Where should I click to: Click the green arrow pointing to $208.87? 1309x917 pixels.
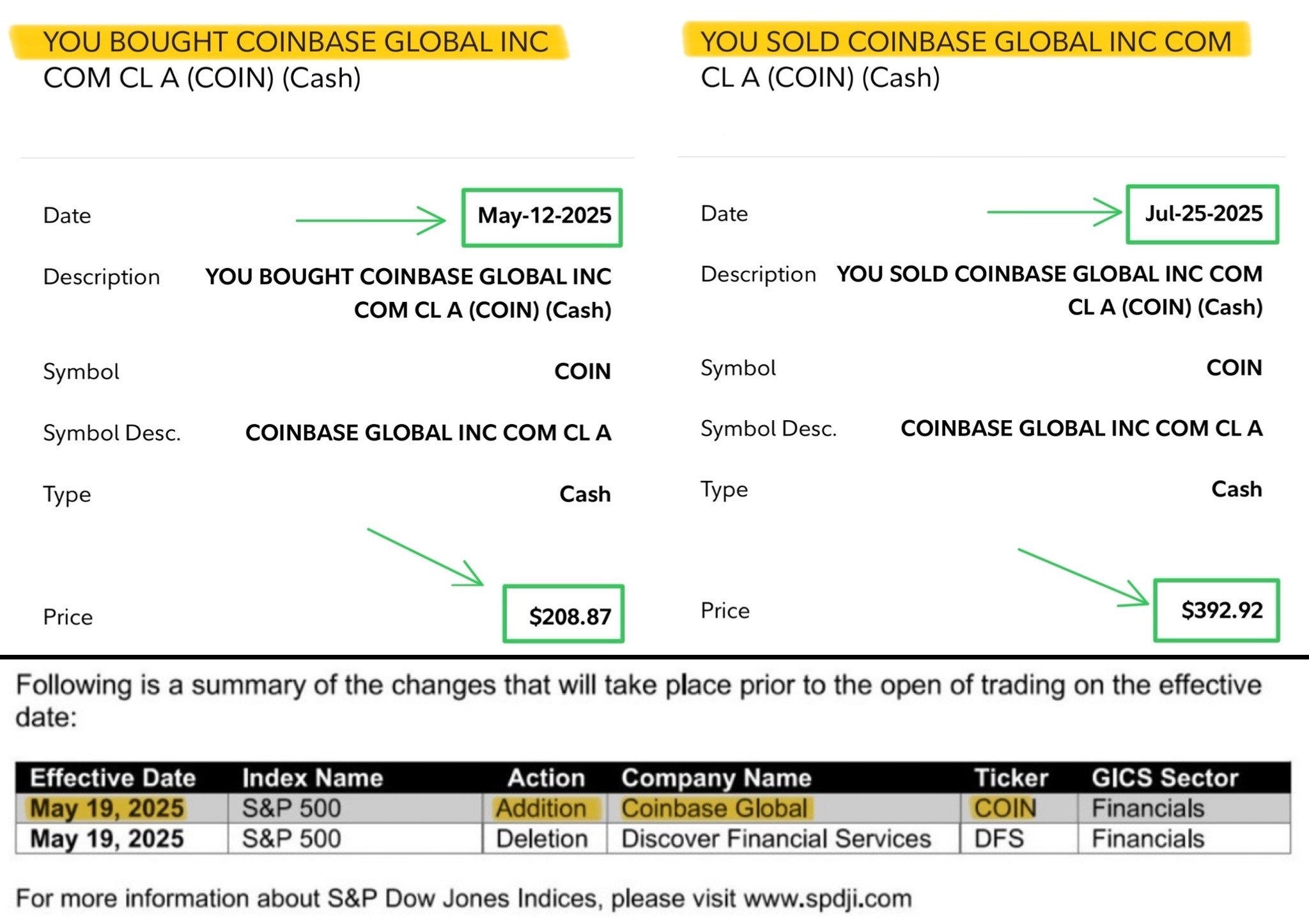coord(425,556)
